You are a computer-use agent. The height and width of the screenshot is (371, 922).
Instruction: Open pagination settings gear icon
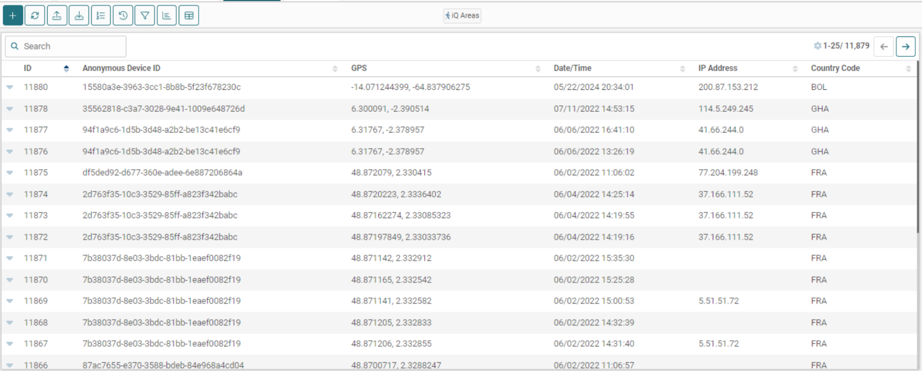[x=817, y=46]
